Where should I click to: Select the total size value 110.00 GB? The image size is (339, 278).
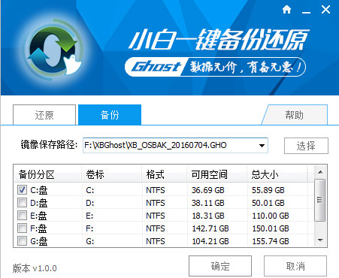[271, 216]
